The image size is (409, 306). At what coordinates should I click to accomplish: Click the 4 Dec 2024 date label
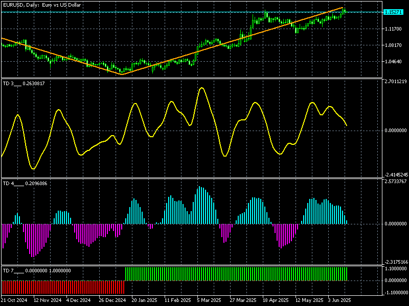click(x=78, y=300)
